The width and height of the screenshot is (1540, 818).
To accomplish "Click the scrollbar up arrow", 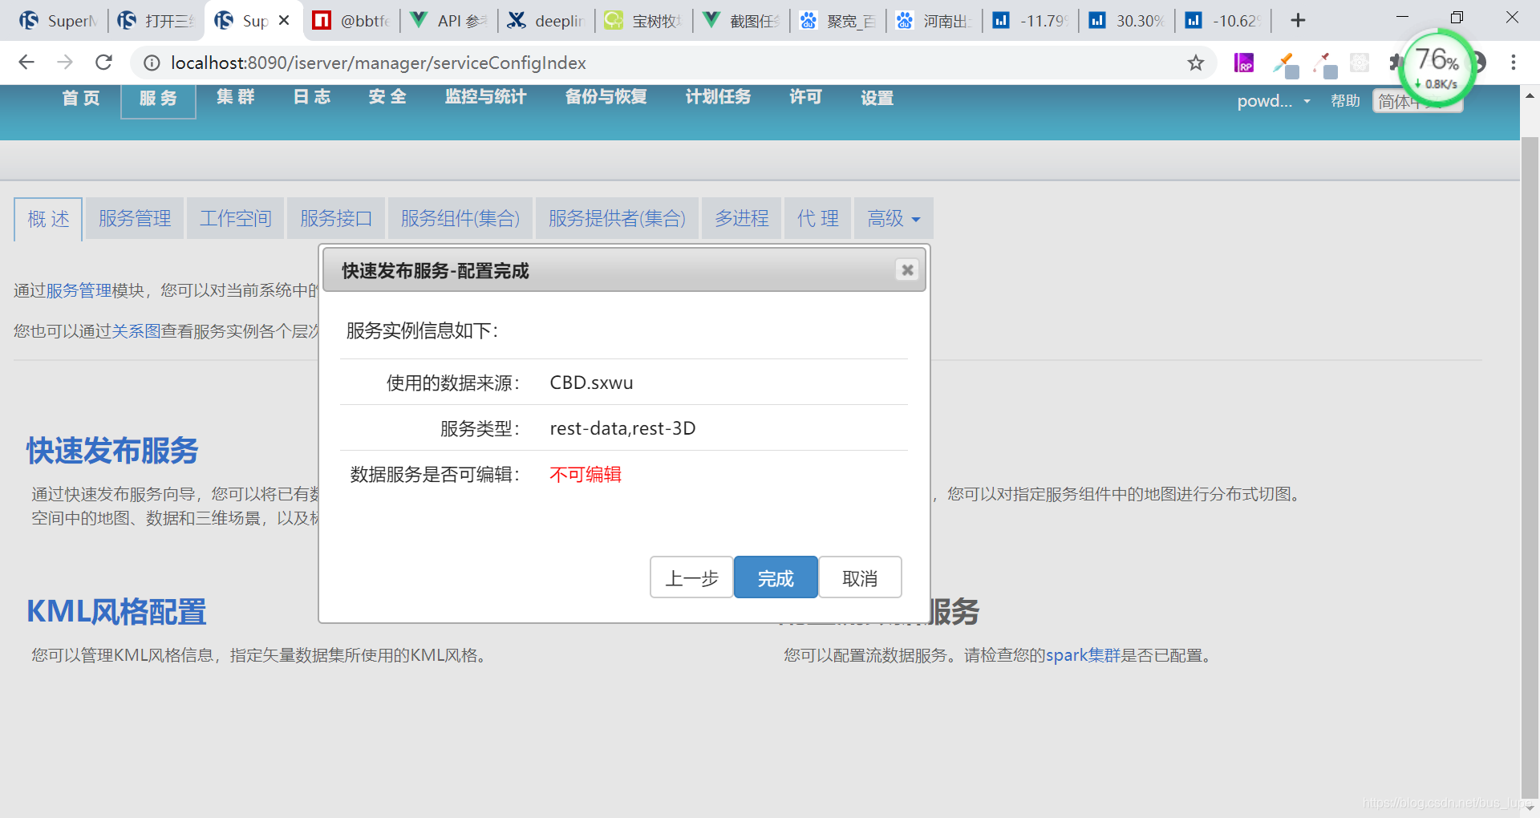I will coord(1530,95).
